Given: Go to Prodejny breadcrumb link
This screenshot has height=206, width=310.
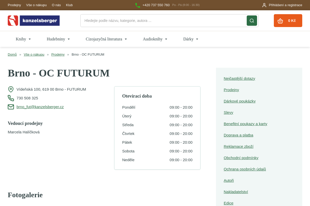Looking at the screenshot, I should click(x=58, y=55).
